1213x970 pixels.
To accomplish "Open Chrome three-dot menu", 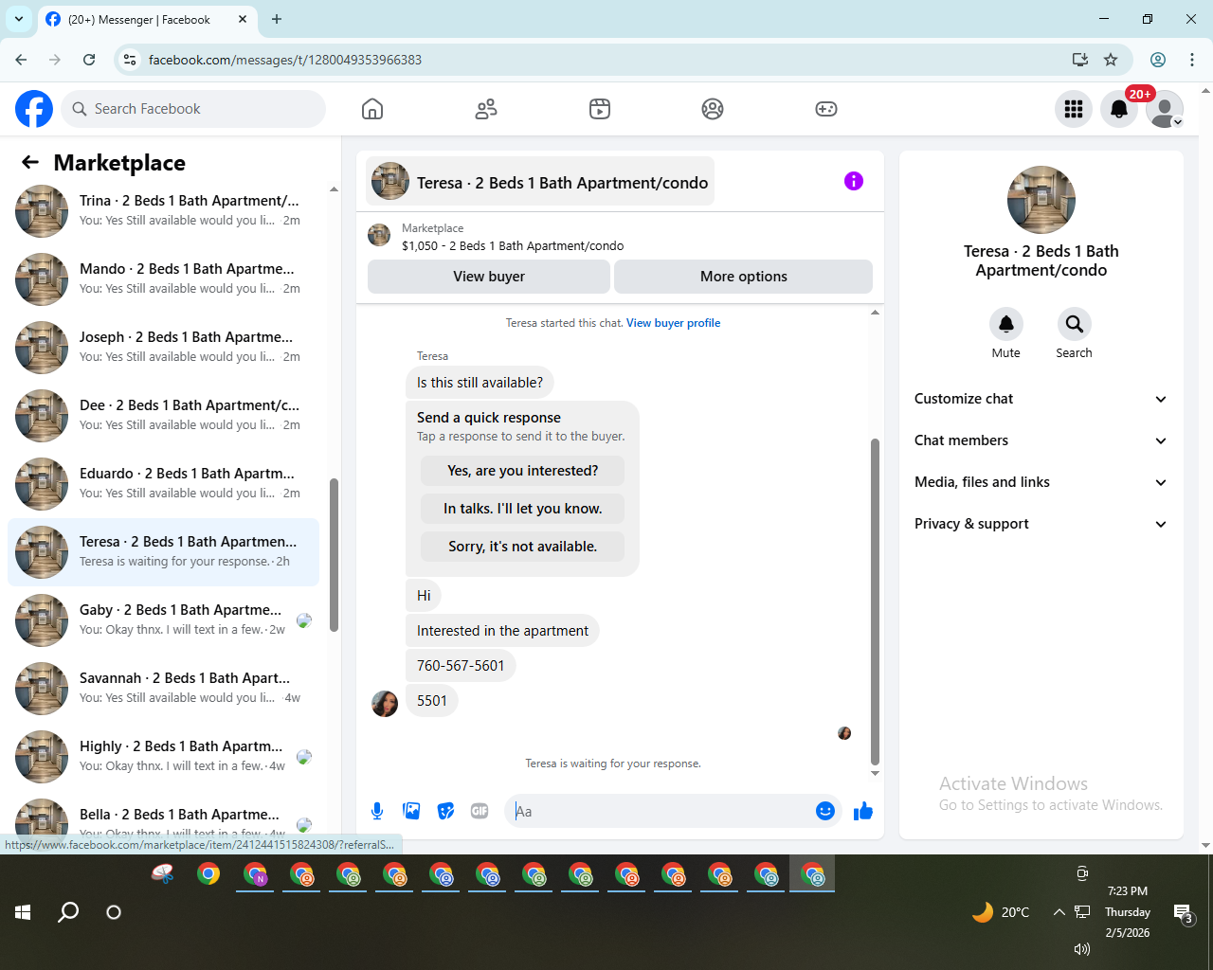I will click(x=1192, y=60).
